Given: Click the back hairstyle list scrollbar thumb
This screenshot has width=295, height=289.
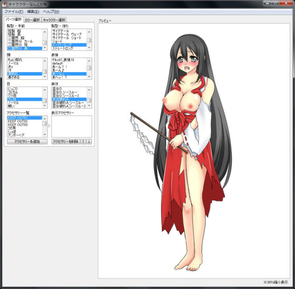Looking at the screenshot, I should (x=89, y=40).
